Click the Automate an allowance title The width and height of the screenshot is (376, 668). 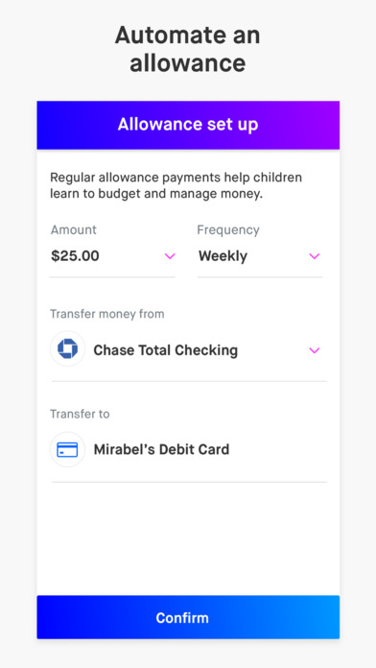click(x=188, y=49)
